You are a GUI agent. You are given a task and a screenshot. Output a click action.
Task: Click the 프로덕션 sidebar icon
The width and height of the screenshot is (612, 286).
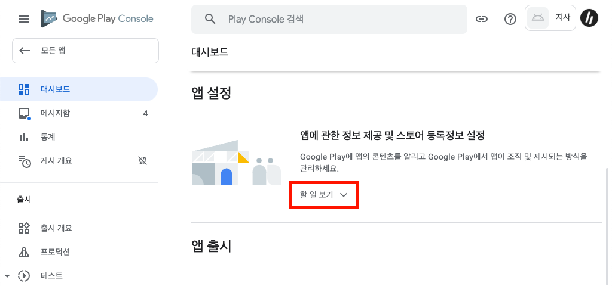click(24, 252)
